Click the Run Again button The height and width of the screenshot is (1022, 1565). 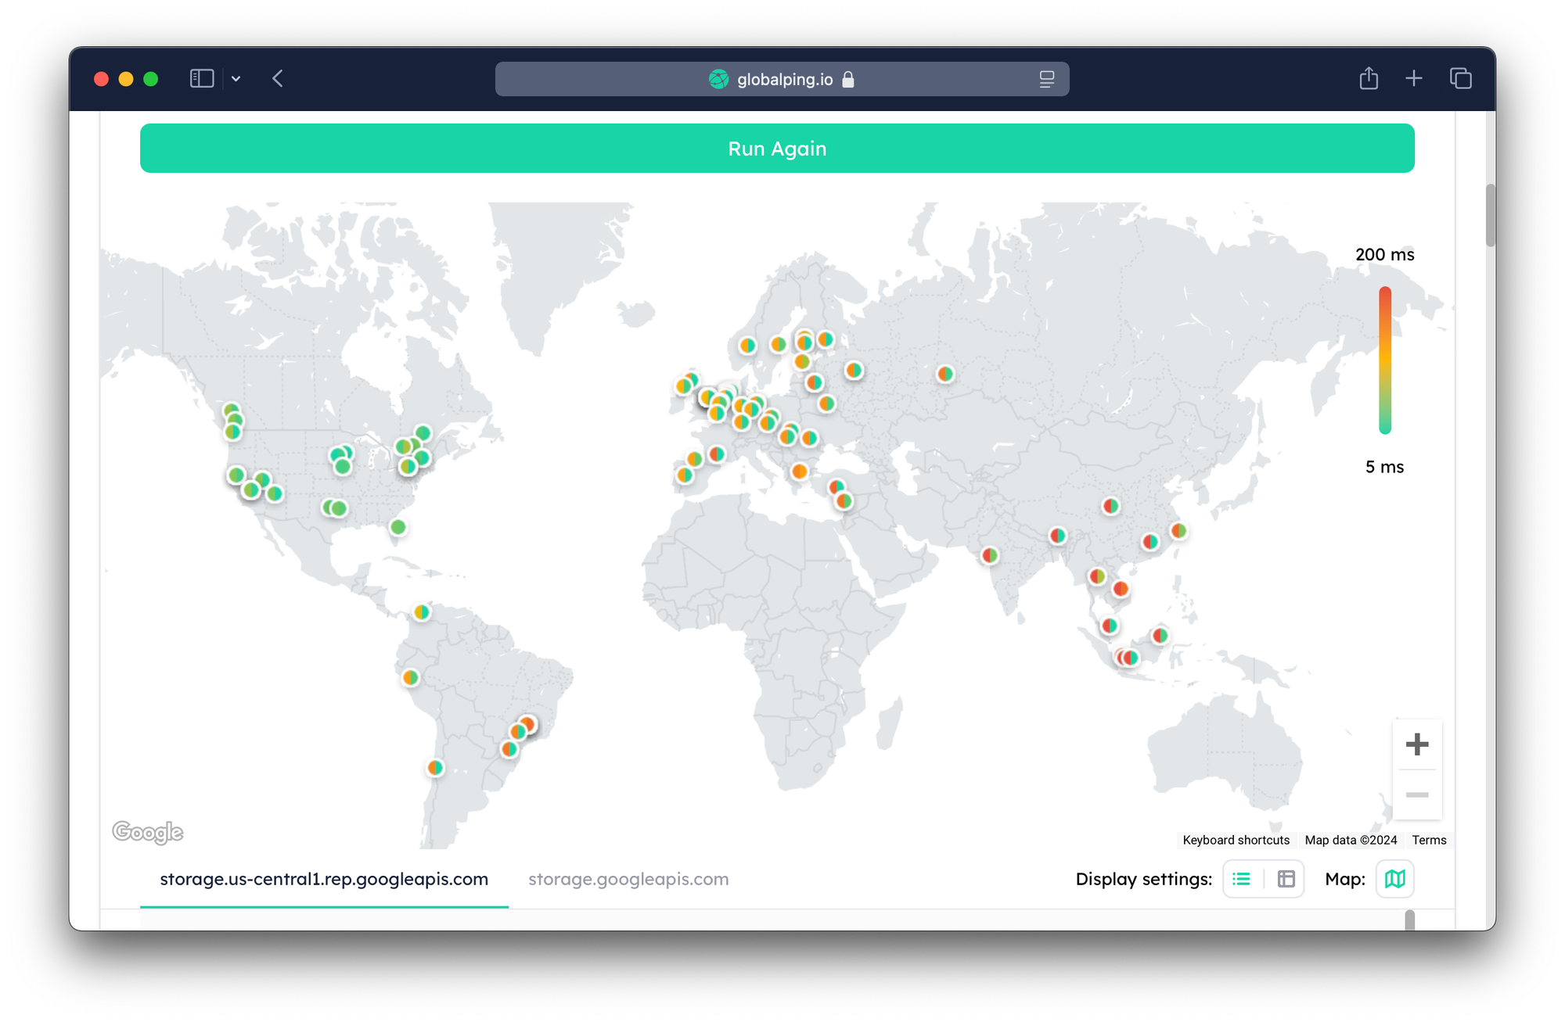click(777, 149)
